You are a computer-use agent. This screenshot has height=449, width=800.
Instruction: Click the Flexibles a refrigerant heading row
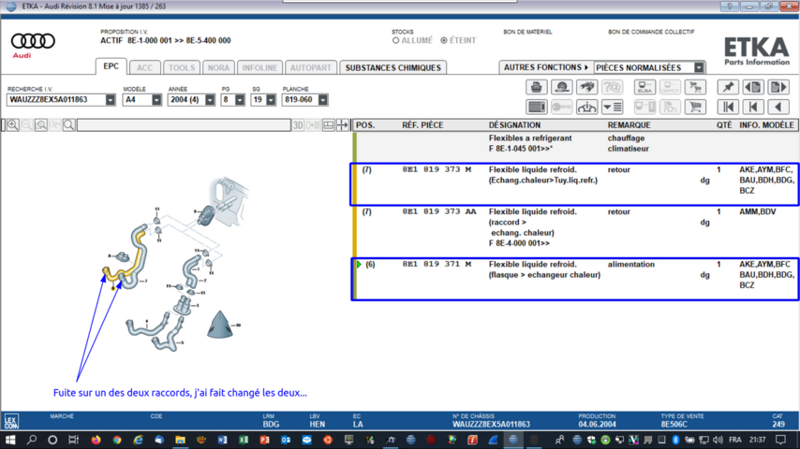coord(574,148)
